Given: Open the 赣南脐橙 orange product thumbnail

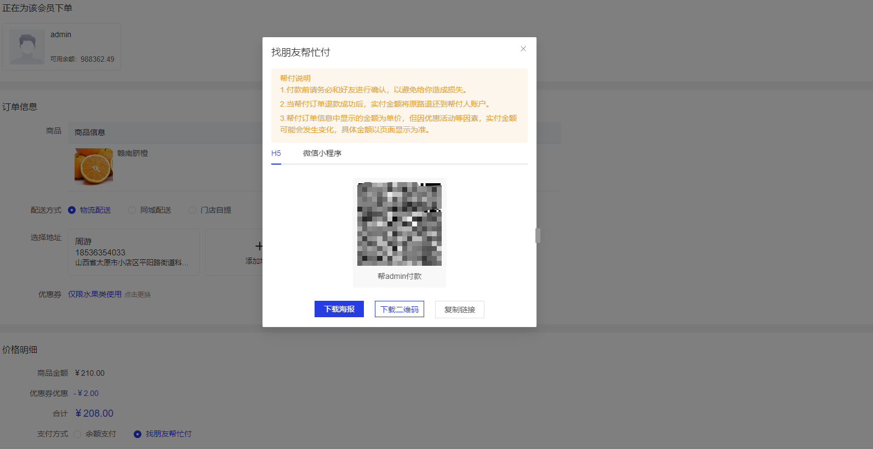Looking at the screenshot, I should [x=94, y=166].
